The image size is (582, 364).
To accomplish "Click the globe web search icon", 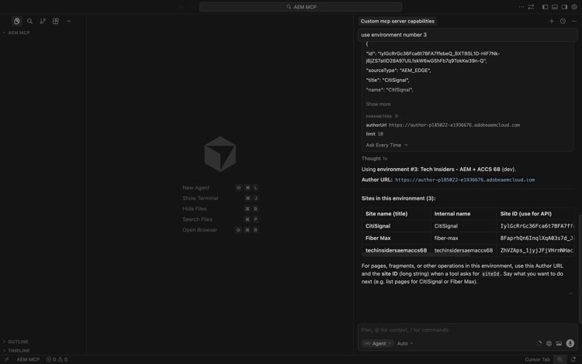I will pos(549,344).
